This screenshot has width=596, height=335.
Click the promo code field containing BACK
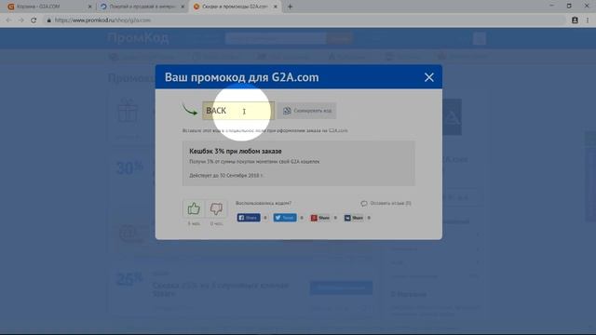(x=238, y=111)
